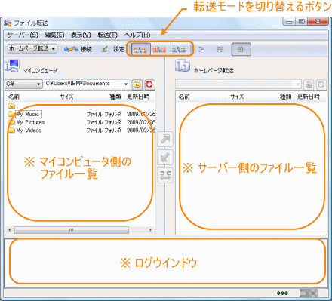Screen dimensions: 332x301
Task: Click the ホームページ転送 server pane icon
Action: (183, 66)
